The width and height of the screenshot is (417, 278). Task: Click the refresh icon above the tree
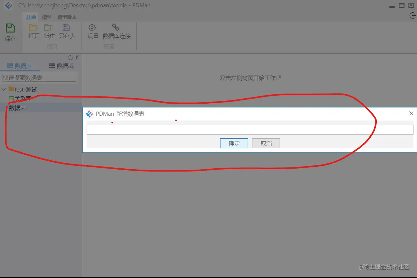point(70,57)
